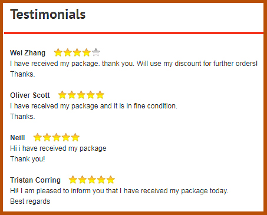Select the first star of Oliver Scott's rating
Viewport: 267px width, 215px height.
62,95
